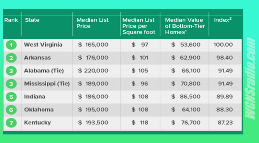Select the Alabama rank 3 circle
This screenshot has height=143, width=259.
pyautogui.click(x=11, y=71)
